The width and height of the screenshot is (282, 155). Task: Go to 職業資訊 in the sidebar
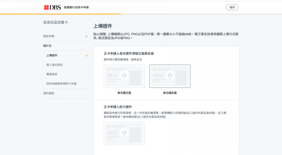click(x=52, y=74)
